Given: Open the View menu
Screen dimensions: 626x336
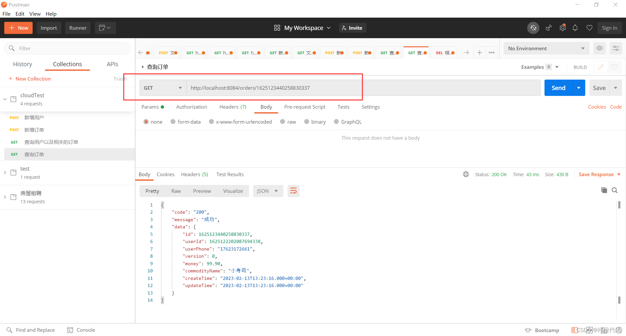Looking at the screenshot, I should click(x=35, y=14).
